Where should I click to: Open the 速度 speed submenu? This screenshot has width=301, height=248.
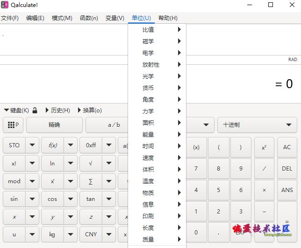157,158
